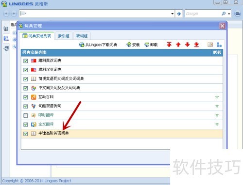Click 维科汉英词典 flag icon
Viewport: 243px width, 185px height.
34,70
